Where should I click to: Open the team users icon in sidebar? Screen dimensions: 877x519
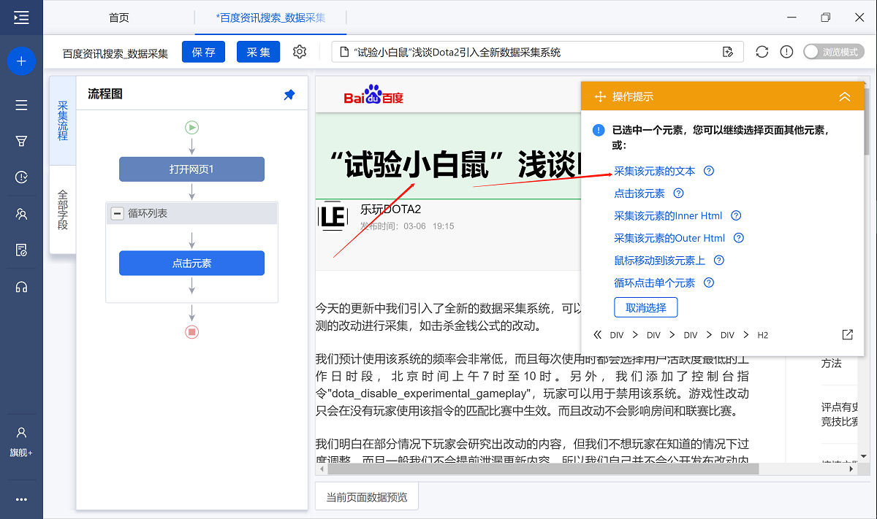click(x=21, y=214)
